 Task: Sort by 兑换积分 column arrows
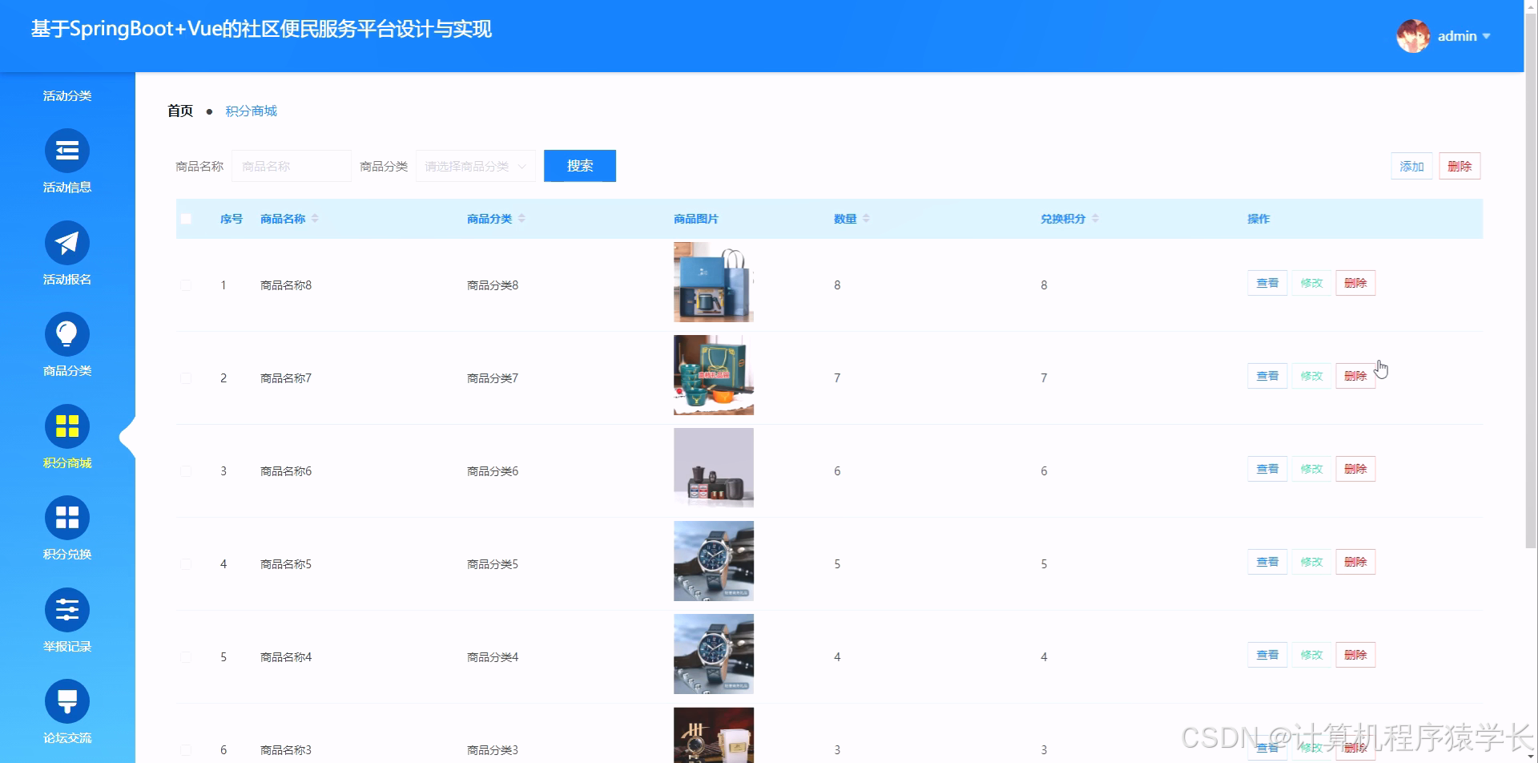click(x=1095, y=219)
